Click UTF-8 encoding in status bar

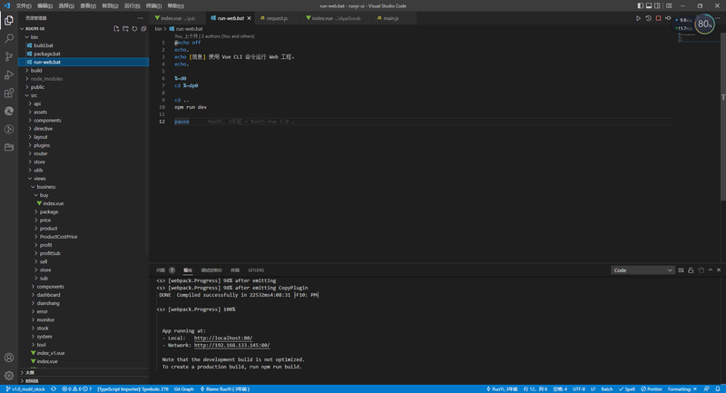tap(579, 389)
